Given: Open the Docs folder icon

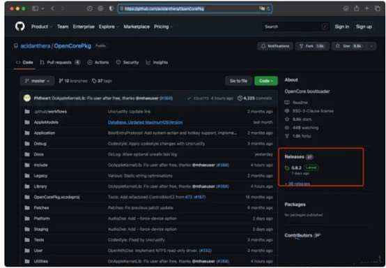Looking at the screenshot, I should tap(27, 154).
